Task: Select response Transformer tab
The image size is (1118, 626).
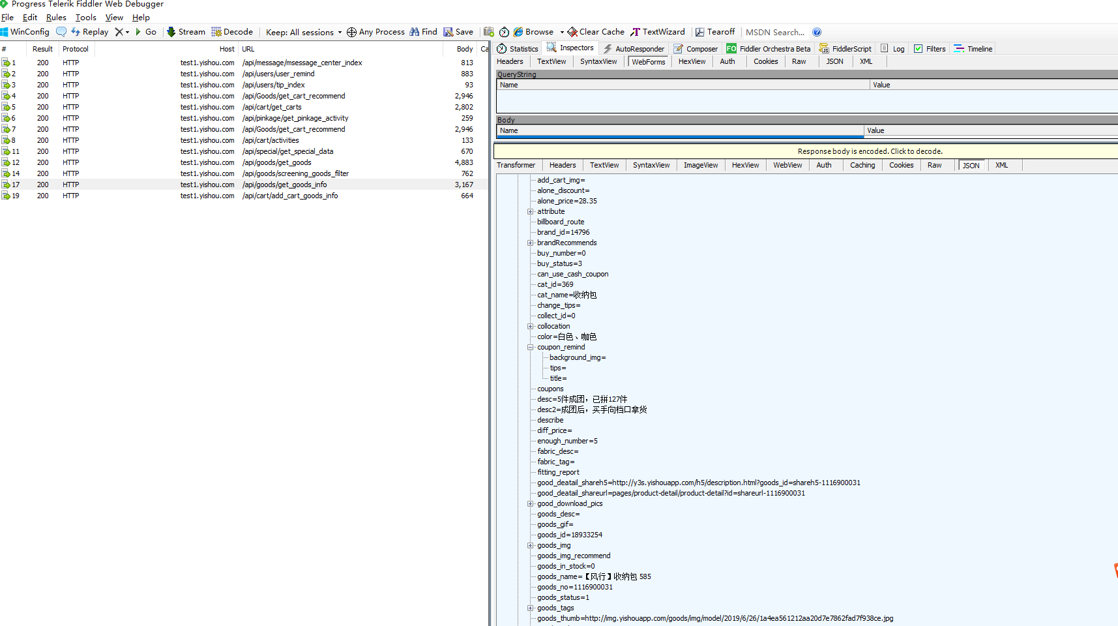Action: [x=516, y=166]
